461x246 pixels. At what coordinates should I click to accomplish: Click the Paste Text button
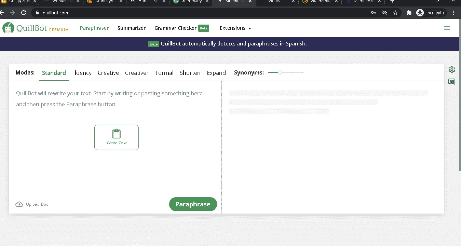(117, 137)
